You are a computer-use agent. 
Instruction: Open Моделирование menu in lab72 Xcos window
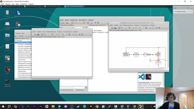(51, 32)
